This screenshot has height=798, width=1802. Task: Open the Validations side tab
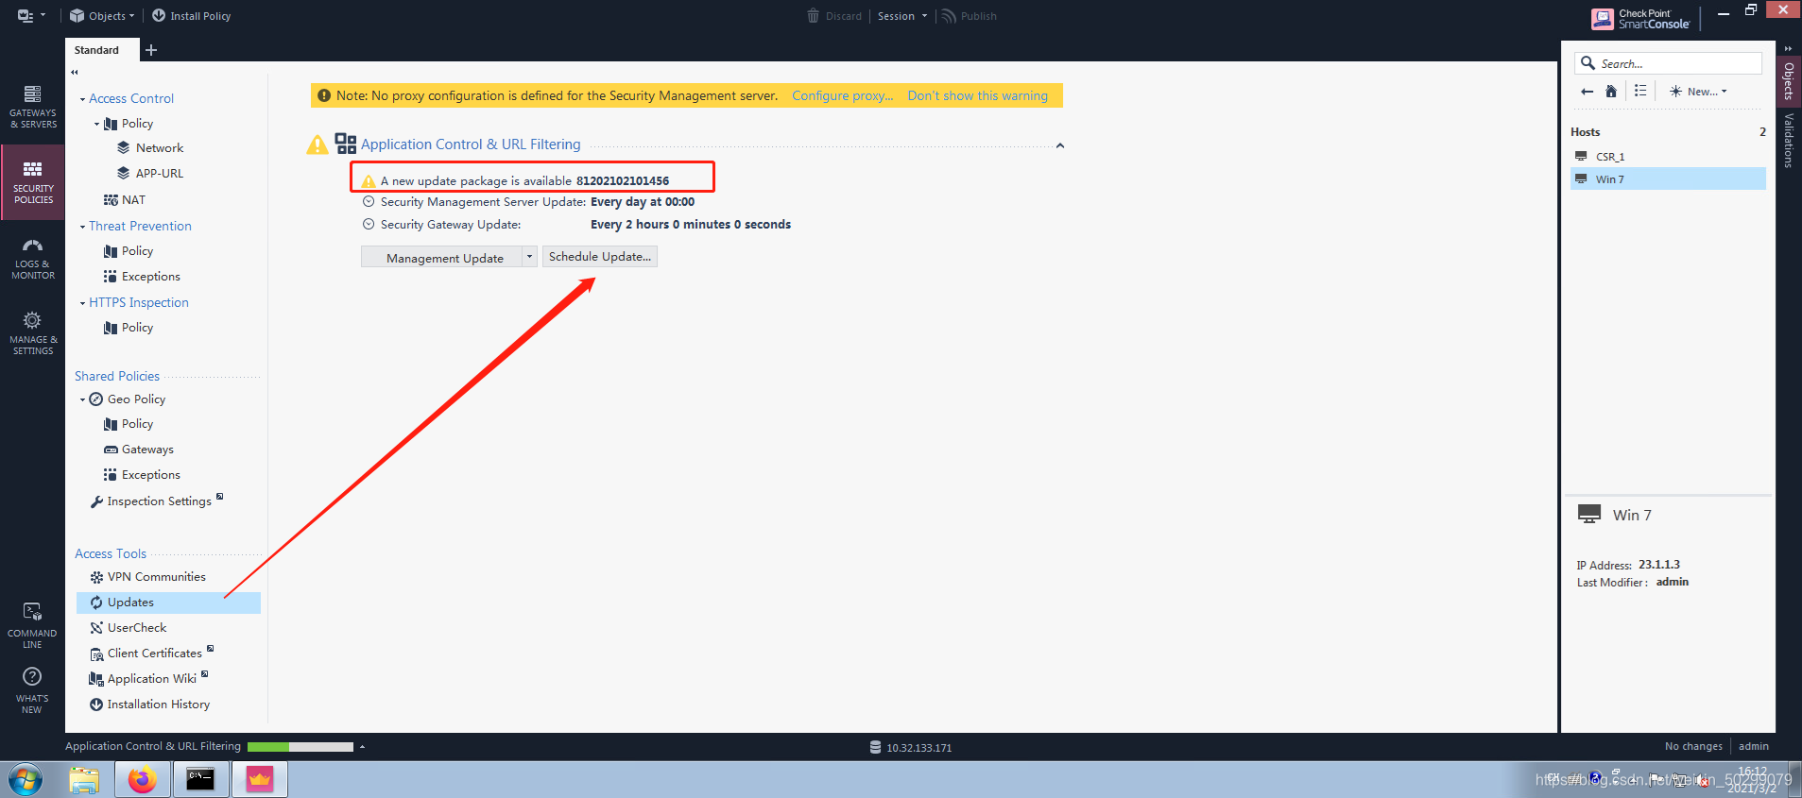point(1789,141)
